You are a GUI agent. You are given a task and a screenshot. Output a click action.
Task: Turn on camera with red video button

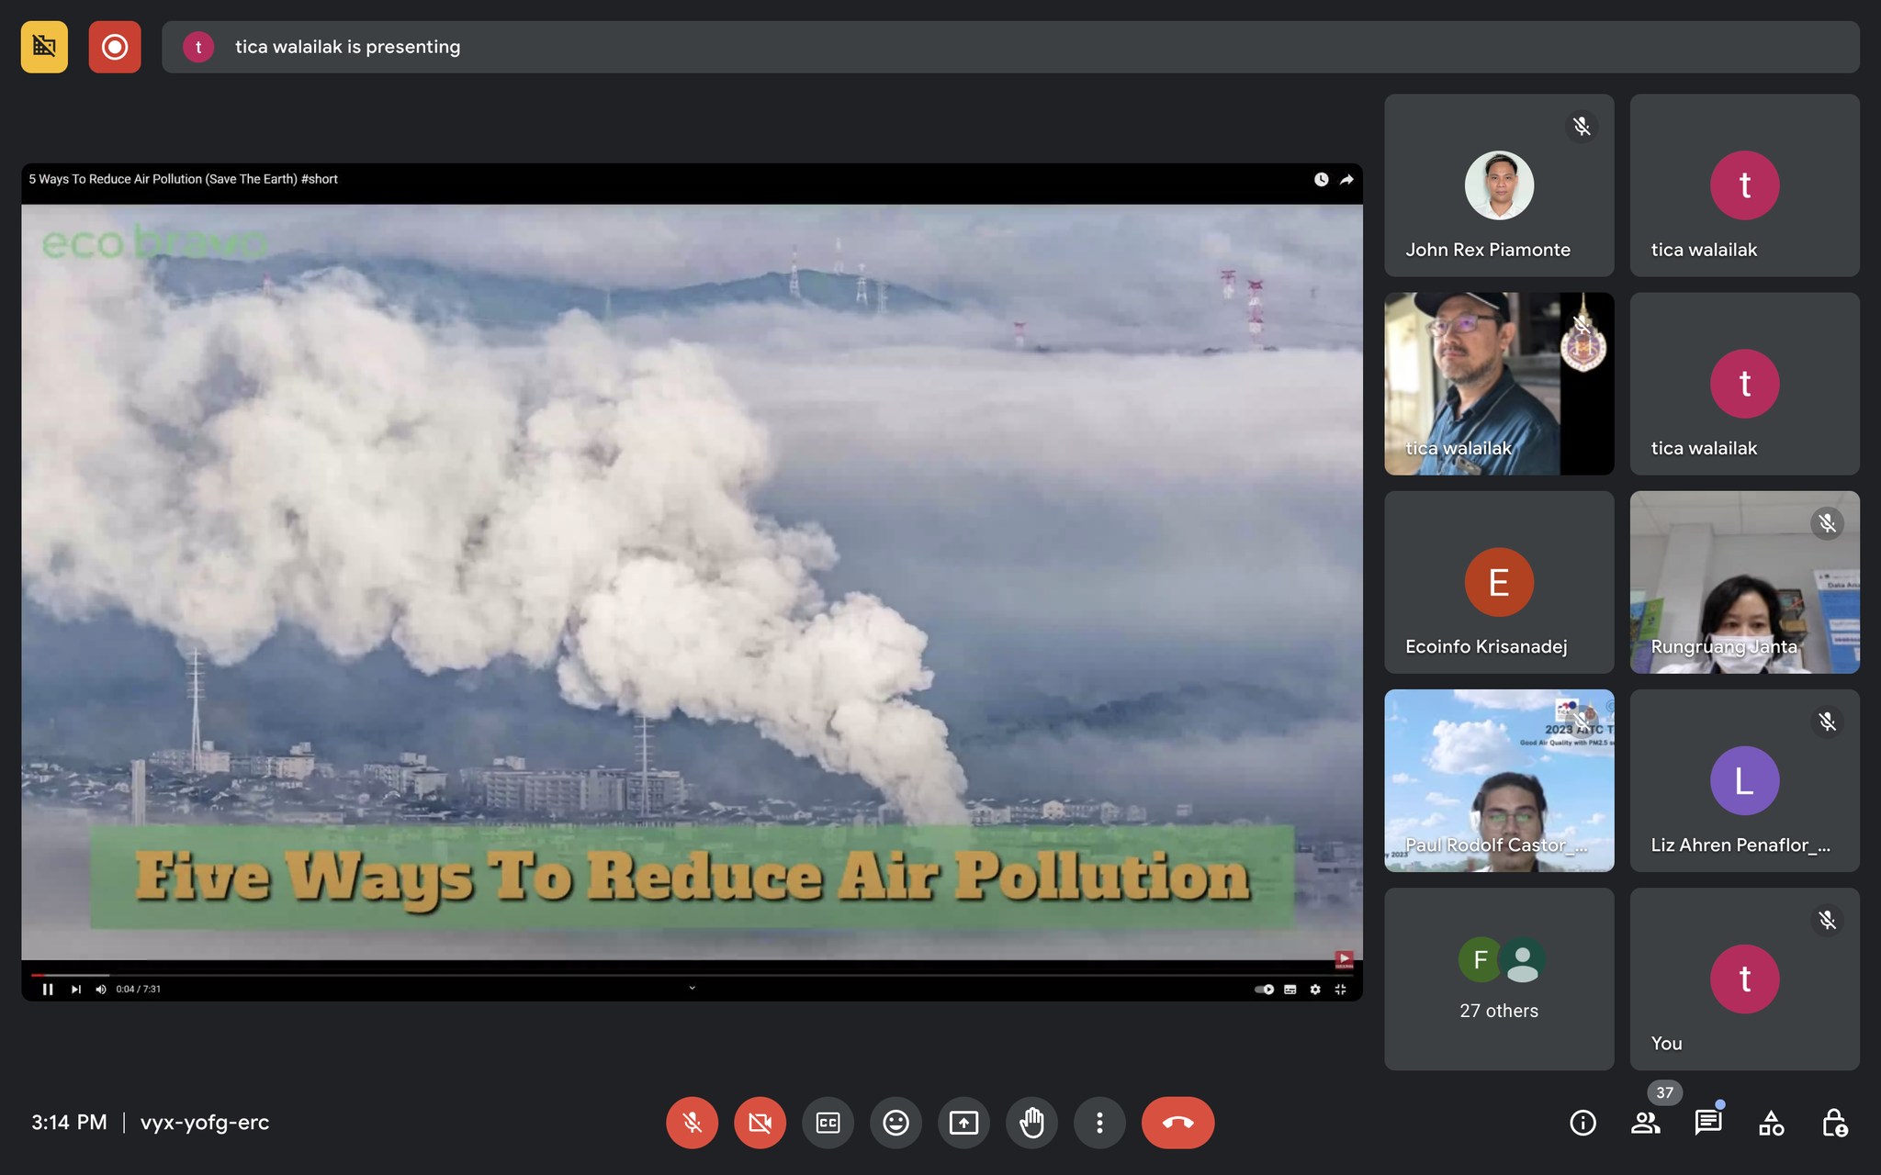[x=760, y=1122]
